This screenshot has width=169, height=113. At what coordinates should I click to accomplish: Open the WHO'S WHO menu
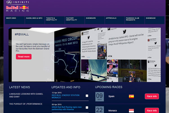(15, 20)
